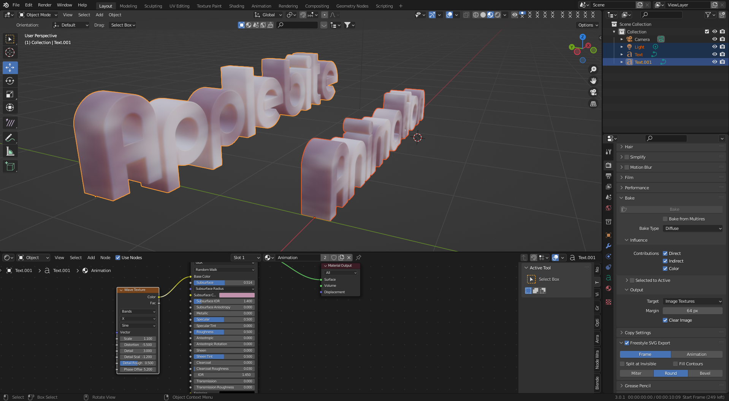Open the Texture properties tab
Screen dimensions: 729x401
click(609, 302)
